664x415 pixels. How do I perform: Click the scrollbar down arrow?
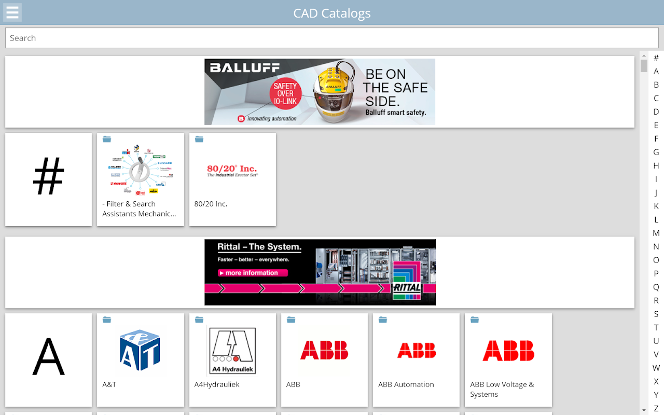coord(644,410)
